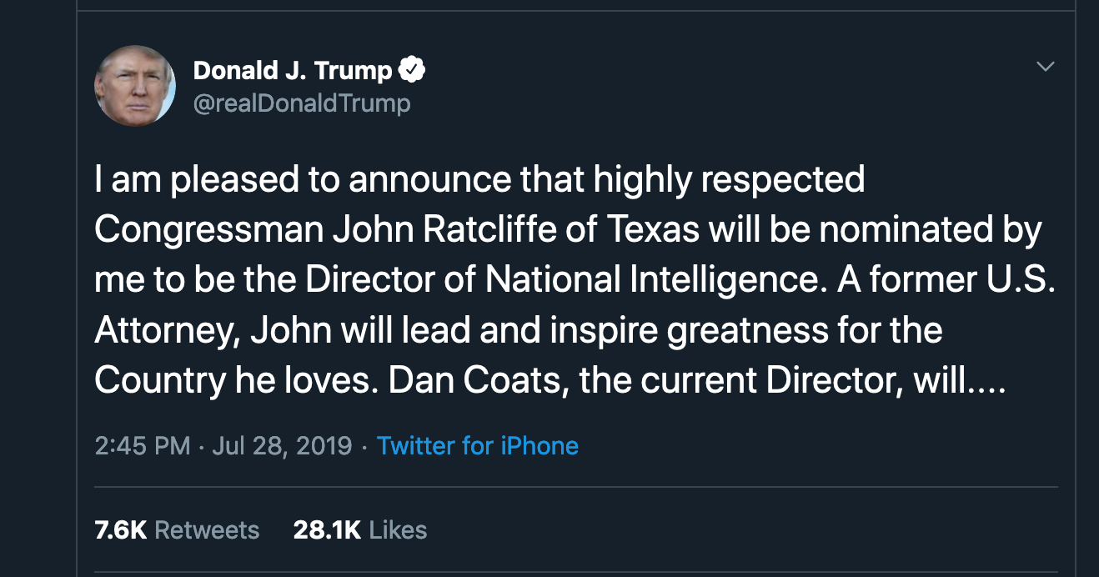Click the Twitter for iPhone source link
The image size is (1099, 577).
pos(478,445)
